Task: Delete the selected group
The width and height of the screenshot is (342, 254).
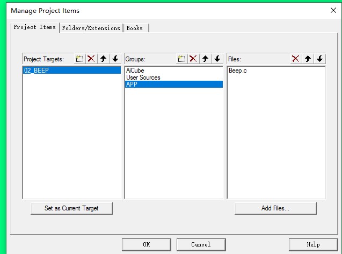Action: [193, 59]
